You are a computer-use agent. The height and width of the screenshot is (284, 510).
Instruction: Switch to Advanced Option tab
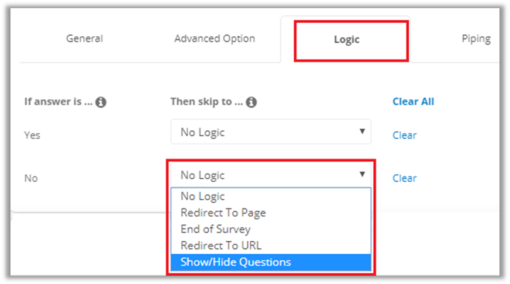215,39
